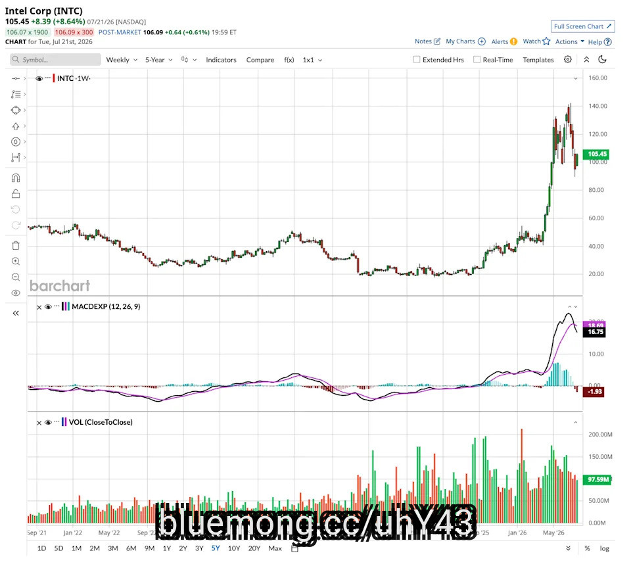Click the undo arrow icon

(x=16, y=209)
